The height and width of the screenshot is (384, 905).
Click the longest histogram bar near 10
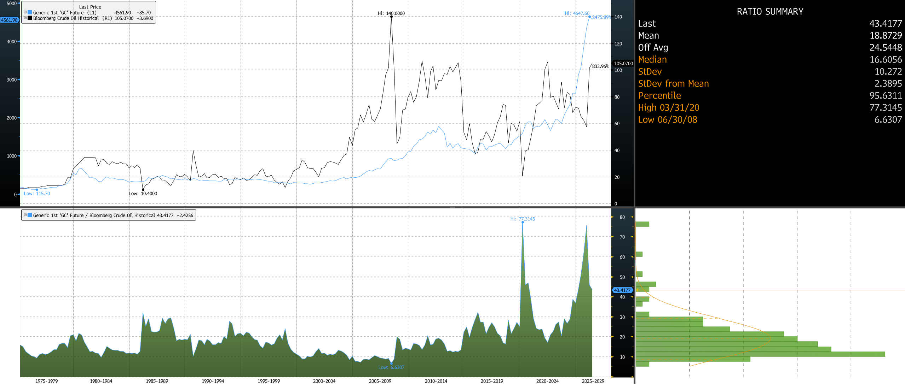[760, 354]
